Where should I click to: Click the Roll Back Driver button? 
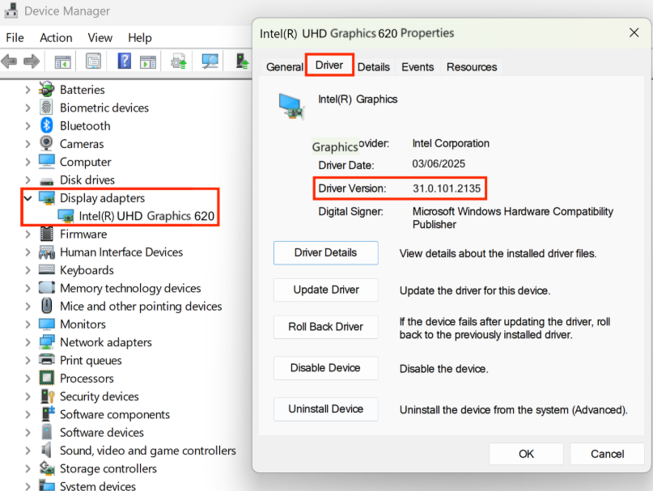[325, 327]
